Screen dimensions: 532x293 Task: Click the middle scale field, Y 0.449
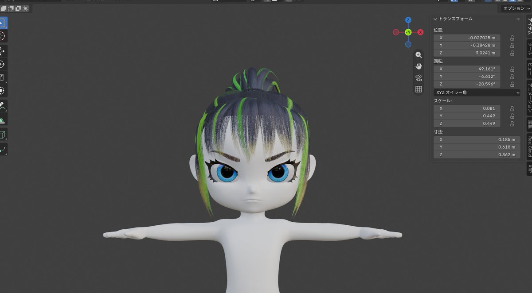[467, 116]
